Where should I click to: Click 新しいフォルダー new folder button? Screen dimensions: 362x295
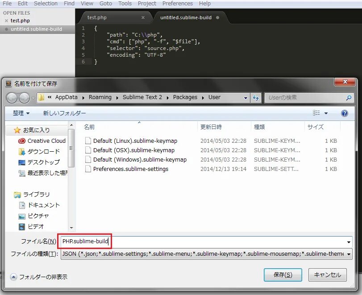64,113
